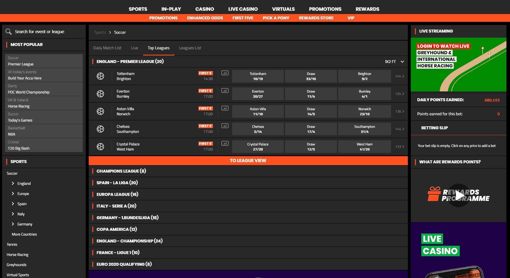The width and height of the screenshot is (510, 278).
Task: Click soccer ball icon for Chelsea Southampton
Action: click(x=100, y=129)
